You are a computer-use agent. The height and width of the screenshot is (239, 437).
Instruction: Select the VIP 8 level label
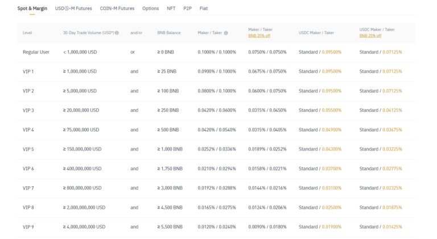(28, 208)
